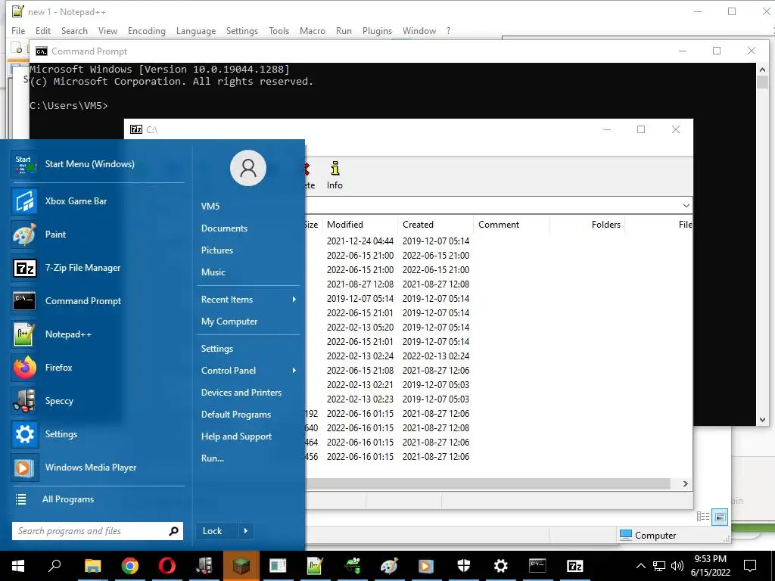This screenshot has width=775, height=581.
Task: Expand the Control Panel submenu arrow
Action: pos(294,371)
